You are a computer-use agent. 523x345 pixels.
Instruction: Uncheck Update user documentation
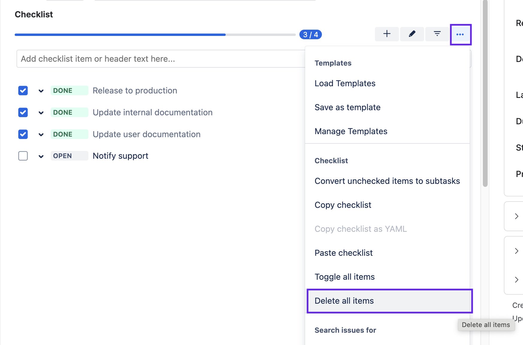pyautogui.click(x=23, y=134)
